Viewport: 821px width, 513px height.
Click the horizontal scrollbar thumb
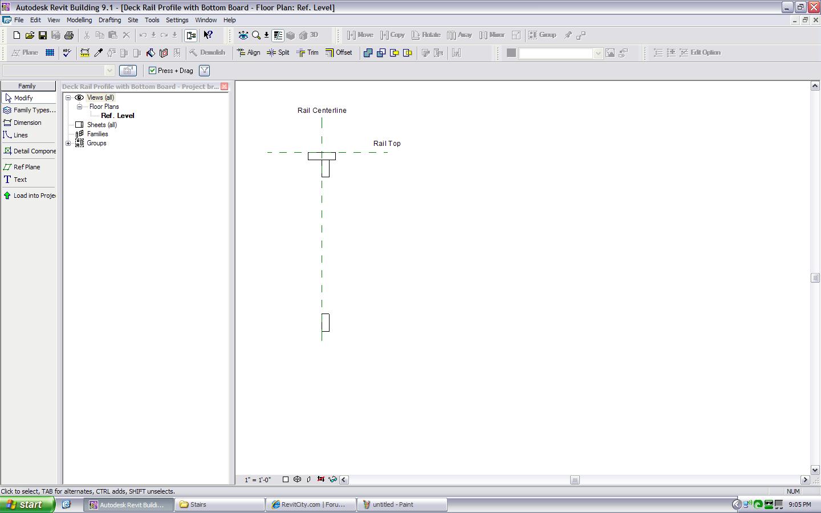tap(575, 480)
